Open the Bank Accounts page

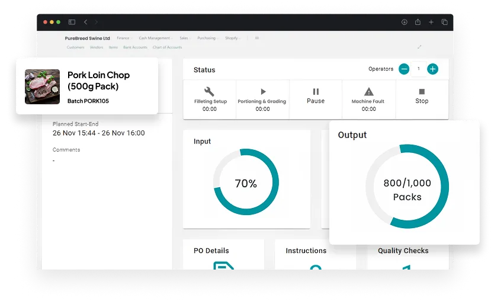pos(135,47)
